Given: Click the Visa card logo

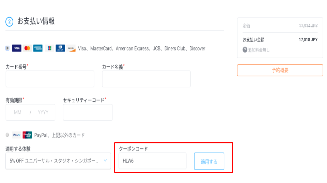Looking at the screenshot, I should pyautogui.click(x=17, y=48).
